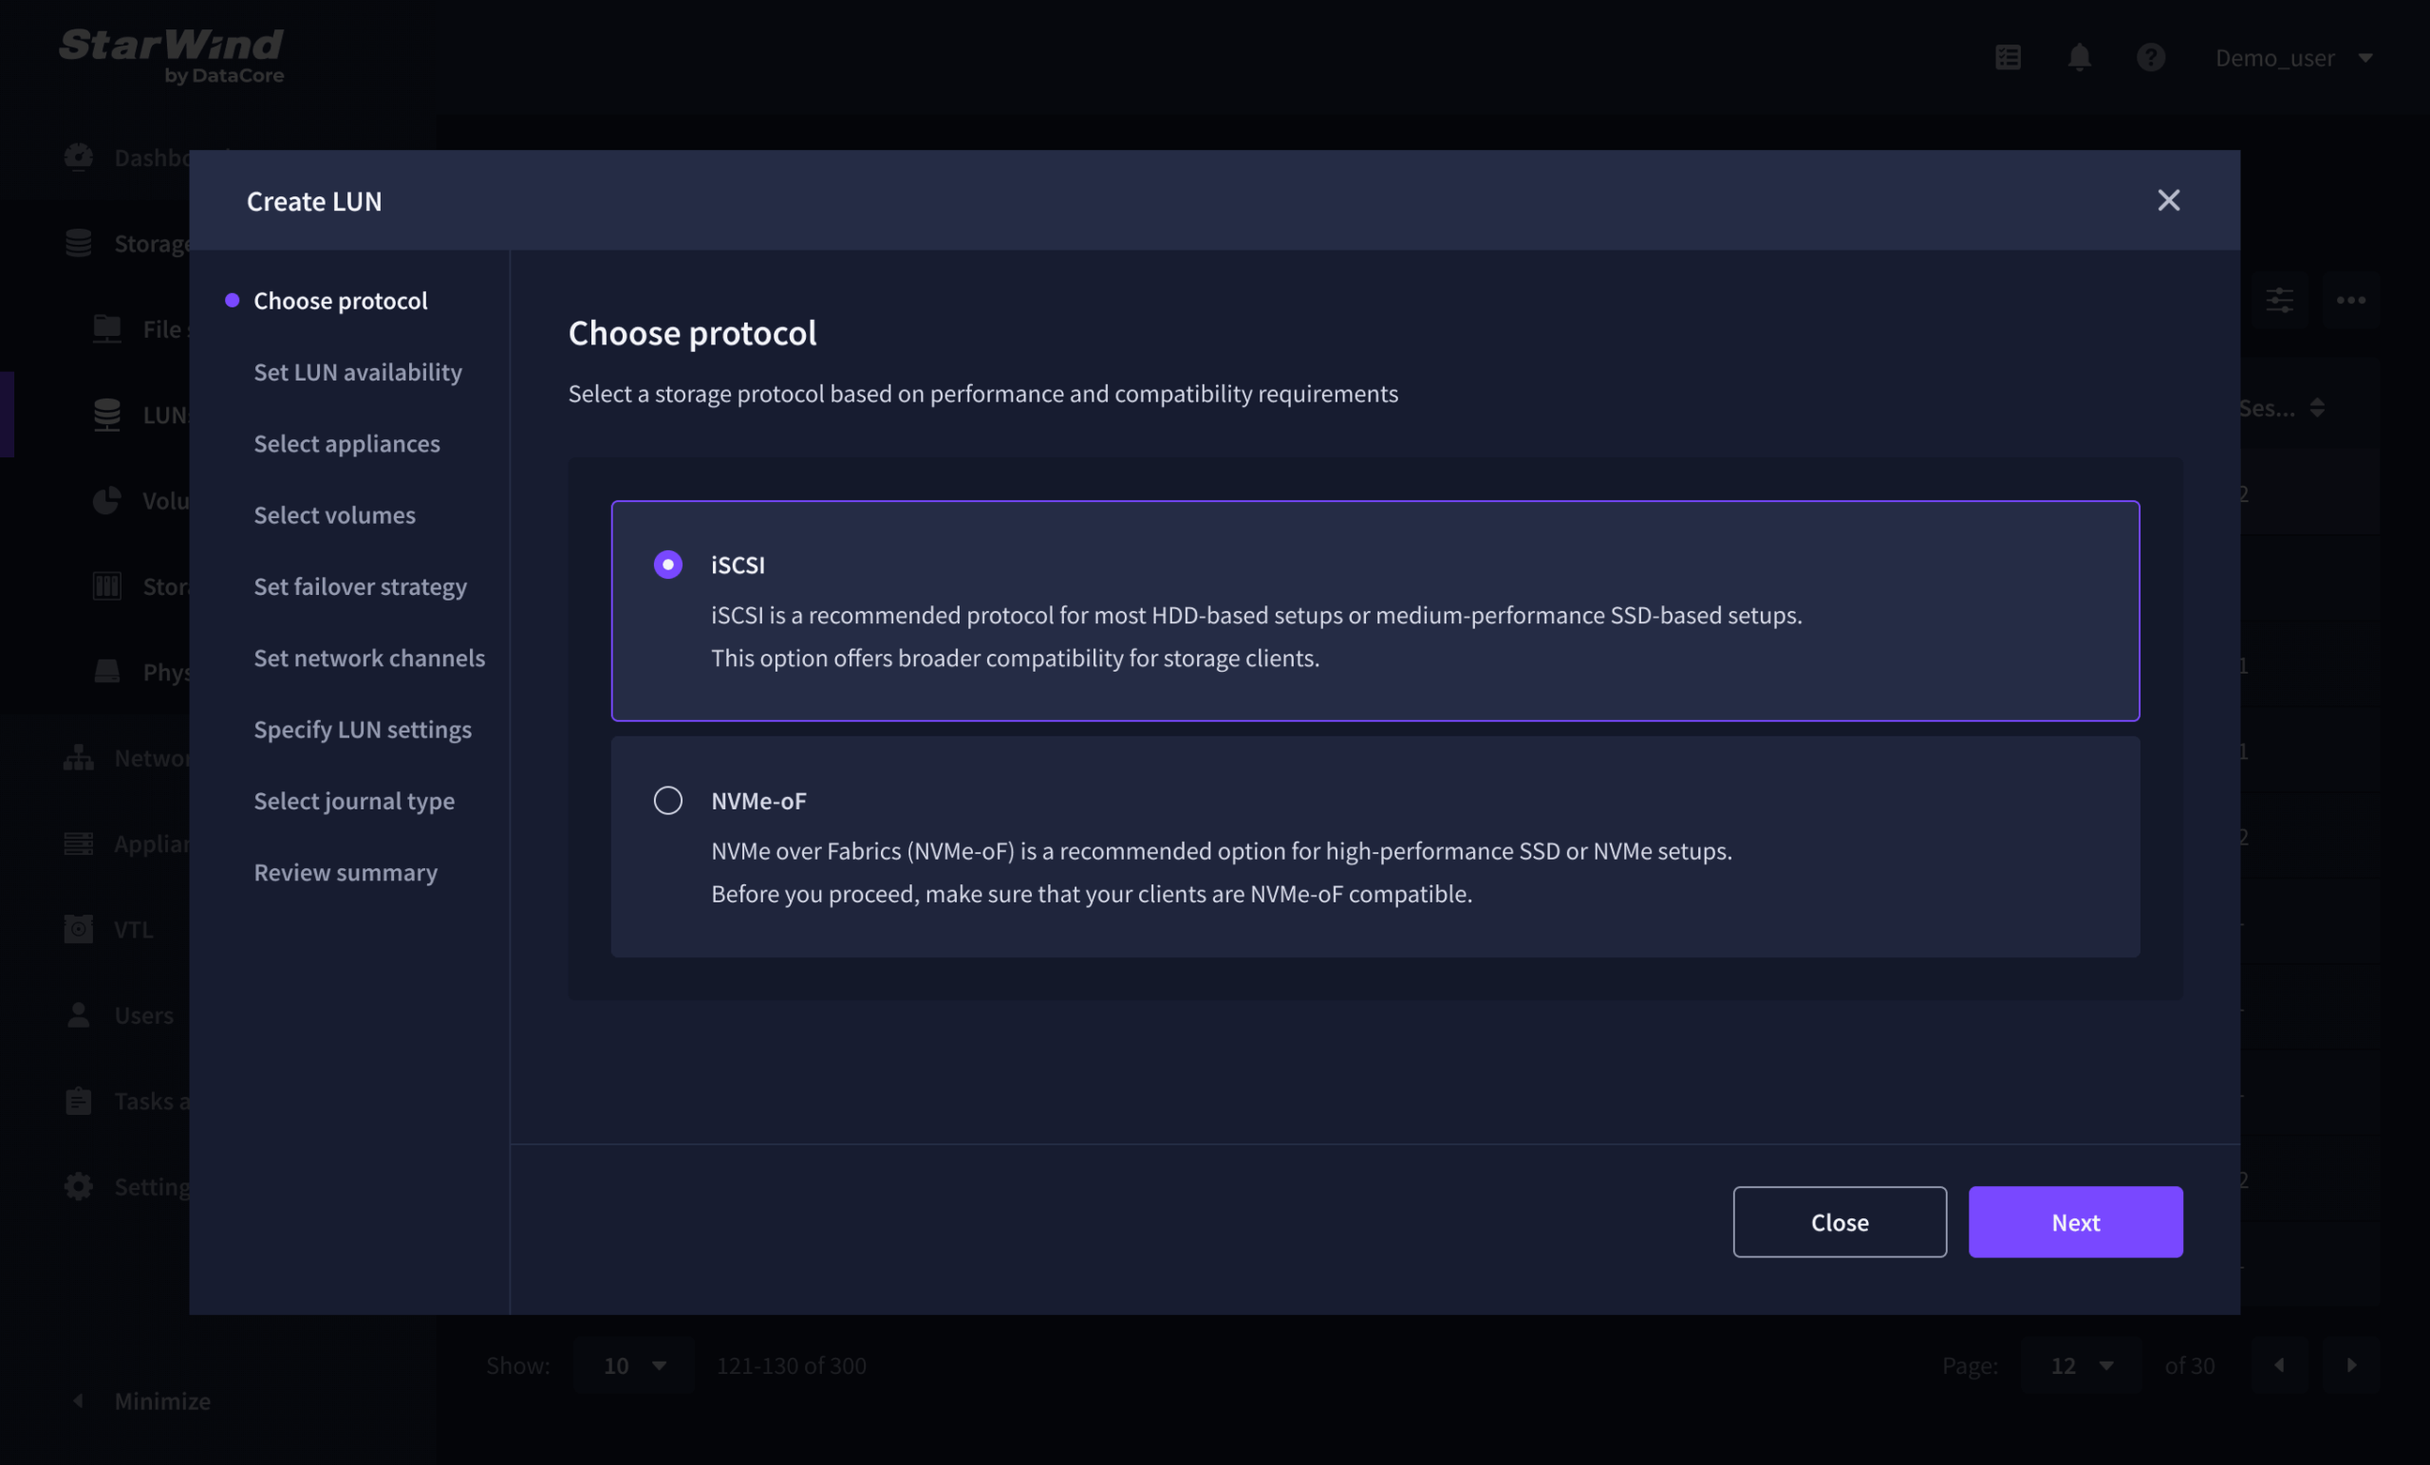Go to Set LUN availability step

tap(357, 372)
